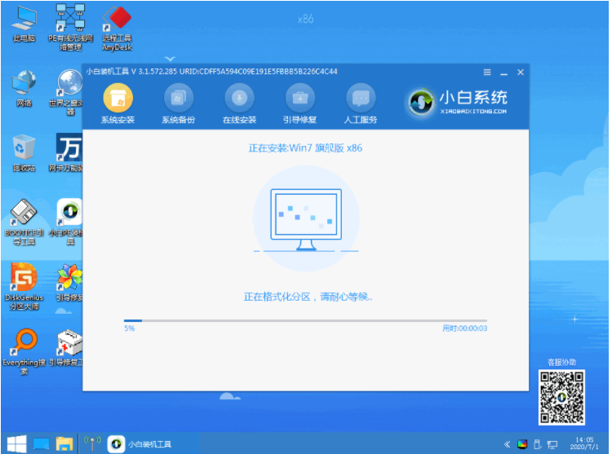
Task: Click the downward chevron above installer window
Action: click(170, 60)
